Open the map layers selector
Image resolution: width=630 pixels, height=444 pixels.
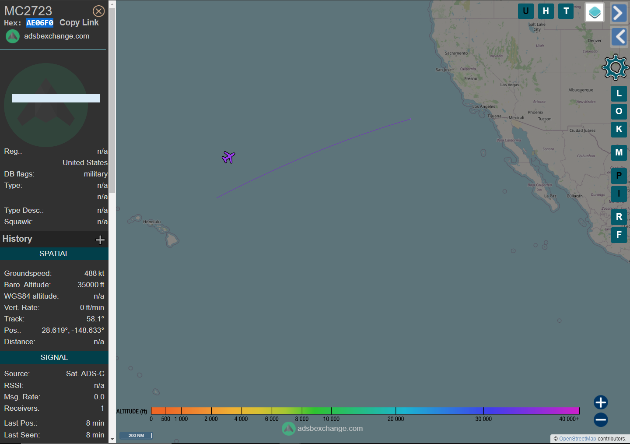coord(595,12)
